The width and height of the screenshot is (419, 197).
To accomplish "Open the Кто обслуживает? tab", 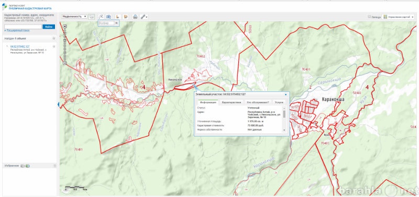I will coord(258,102).
